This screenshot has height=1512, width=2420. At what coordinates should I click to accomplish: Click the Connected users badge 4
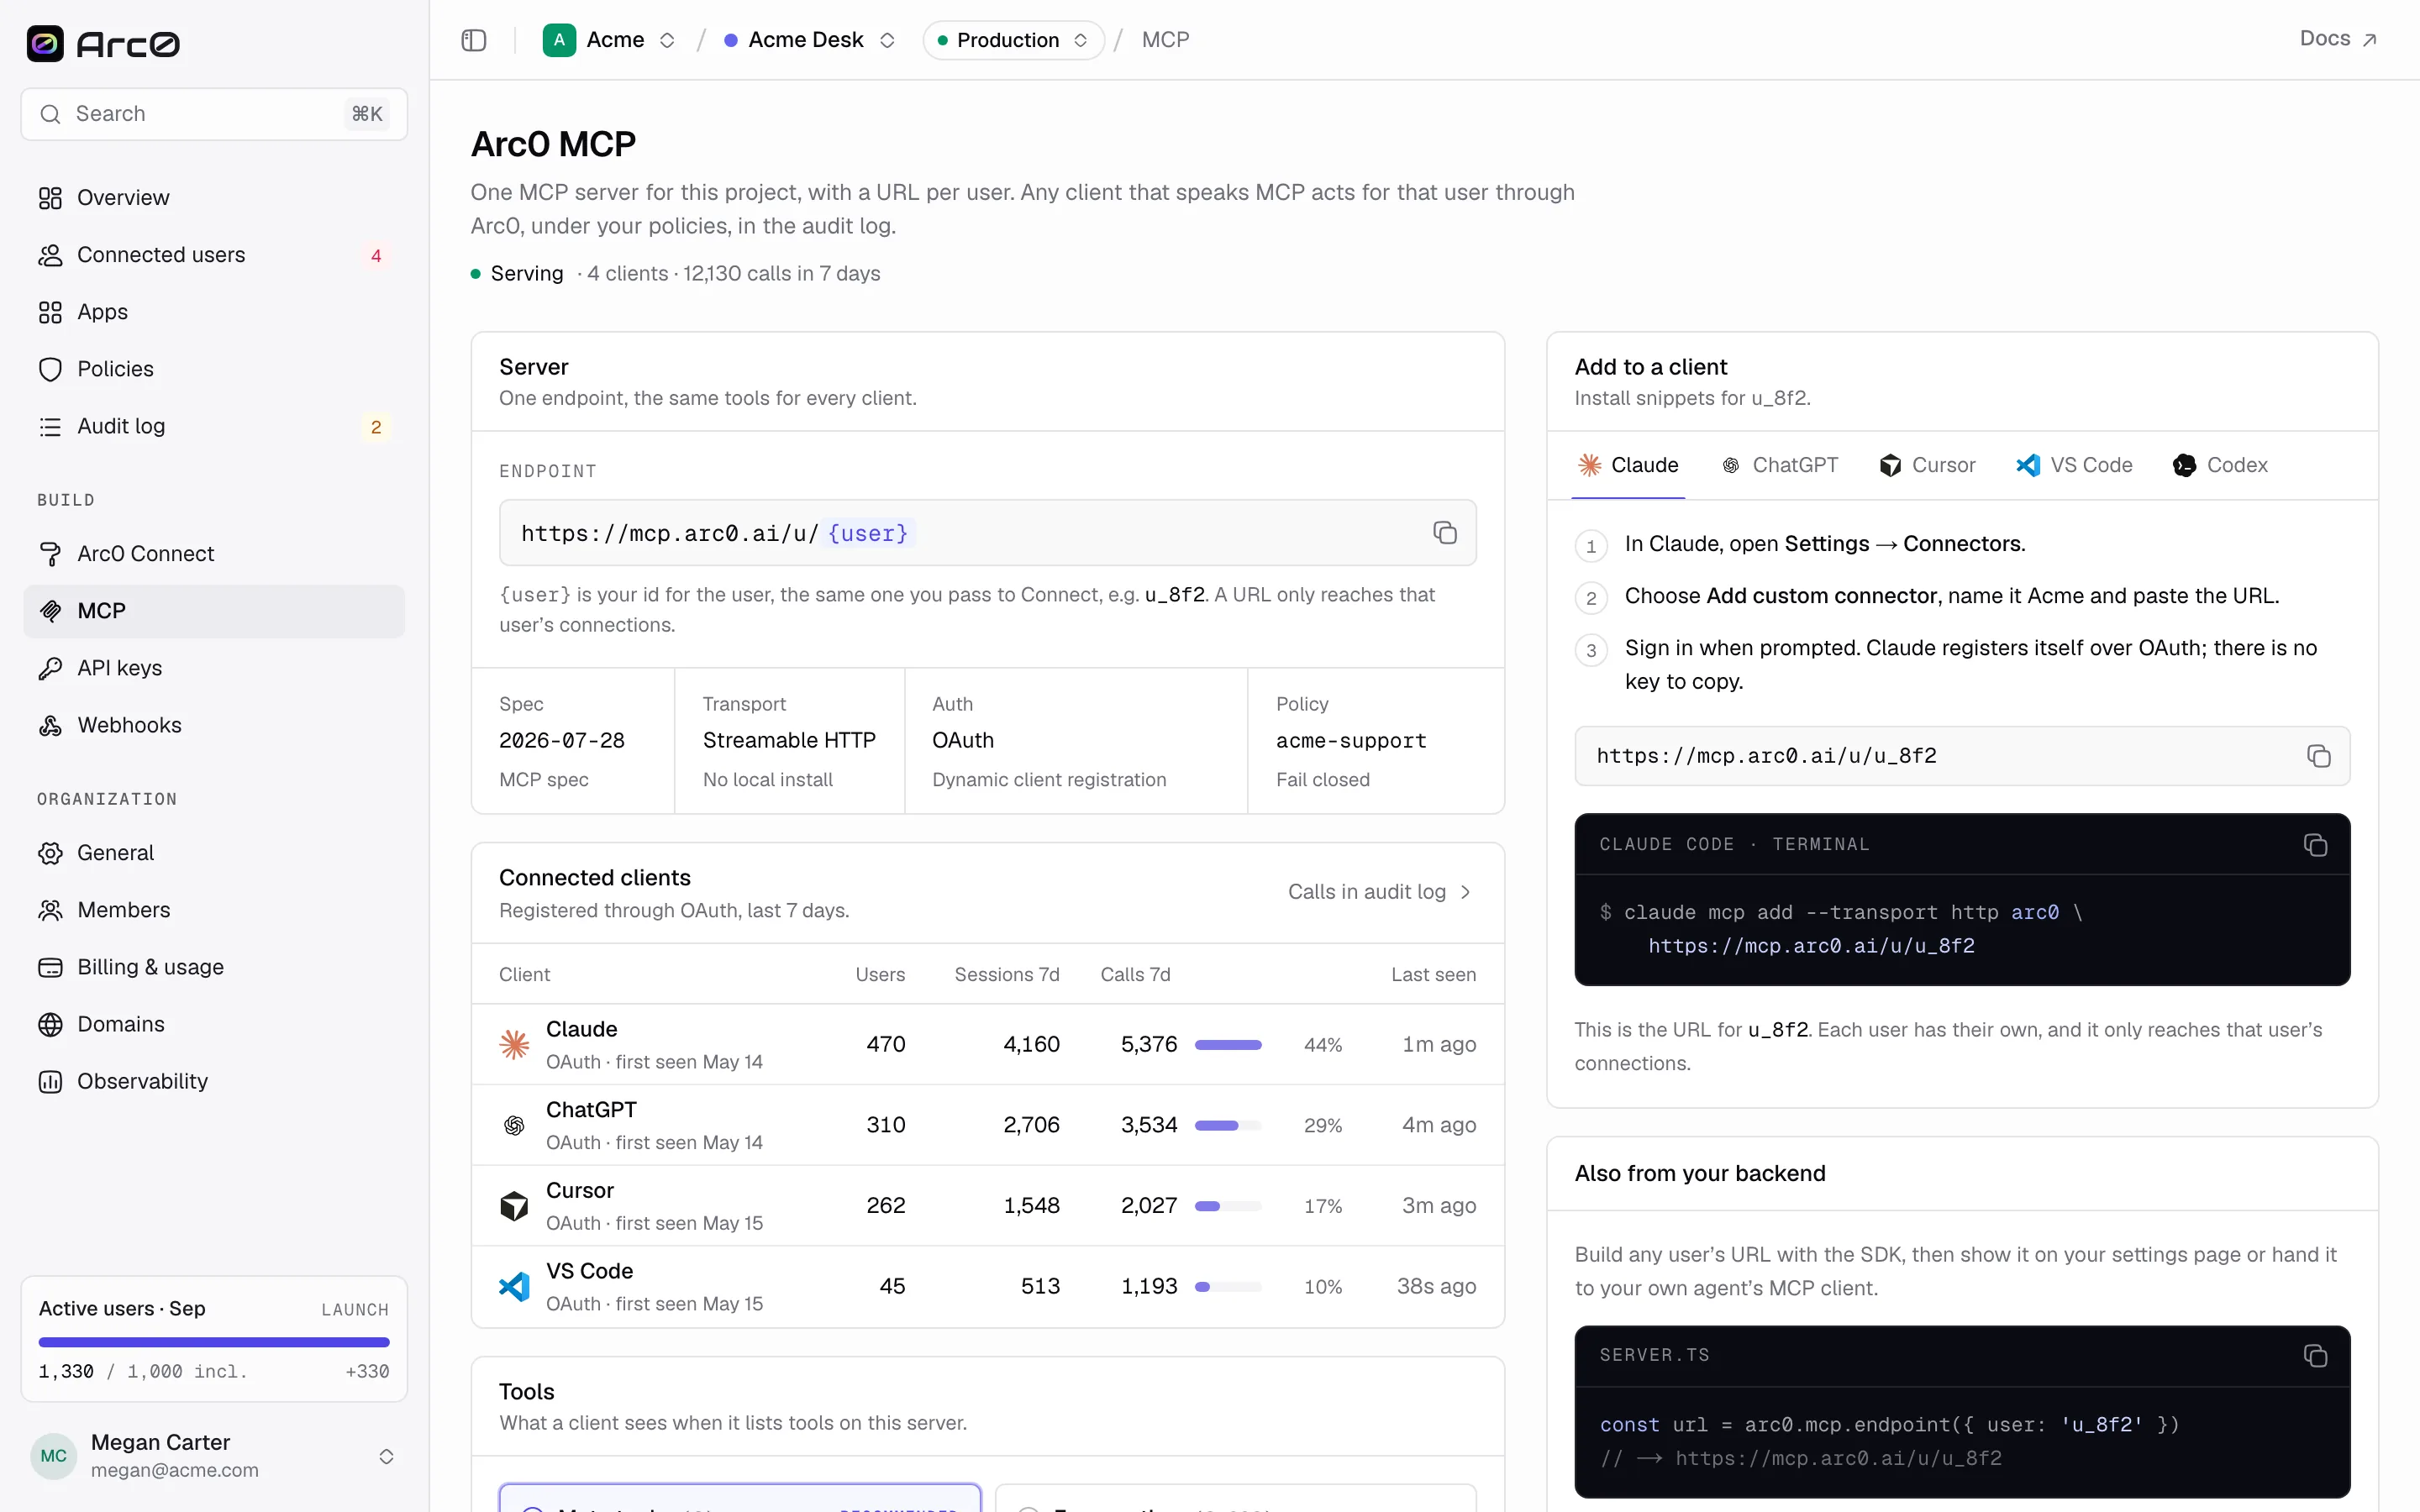click(x=376, y=256)
